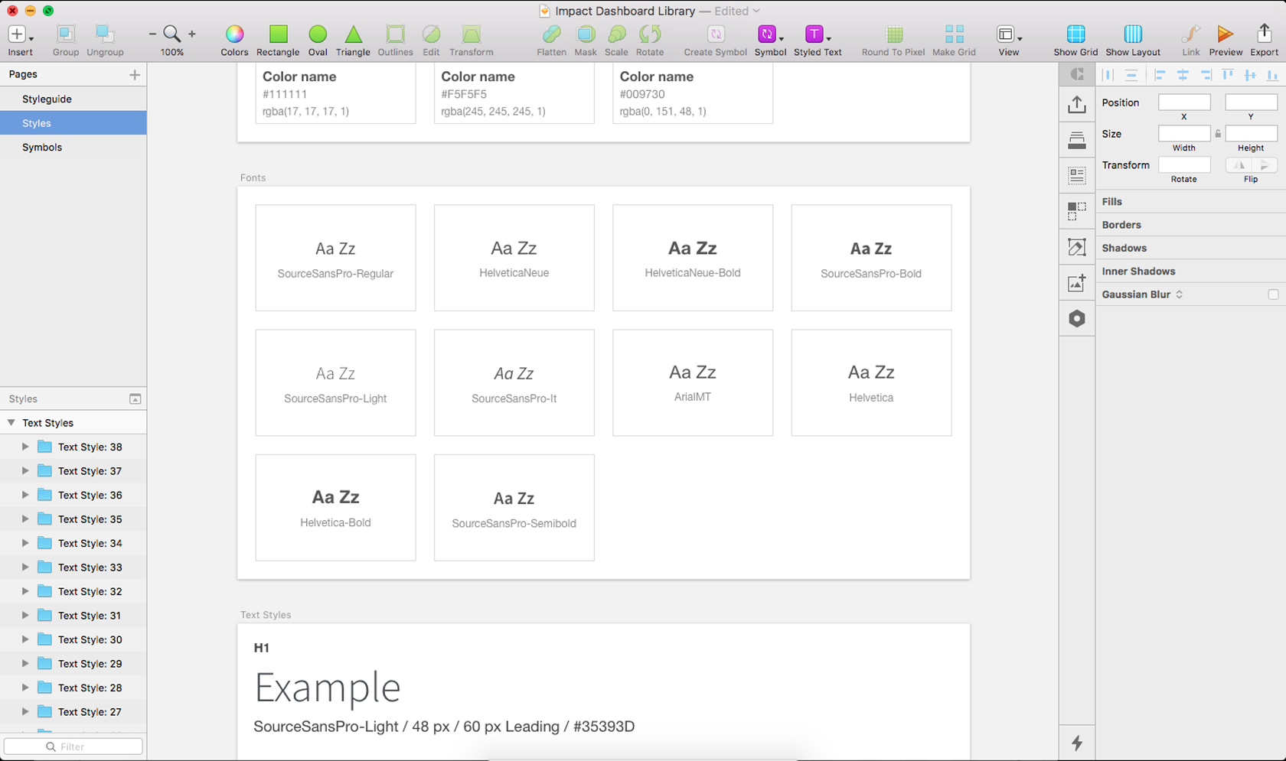Viewport: 1286px width, 761px height.
Task: Collapse the Text Styles section
Action: [11, 421]
